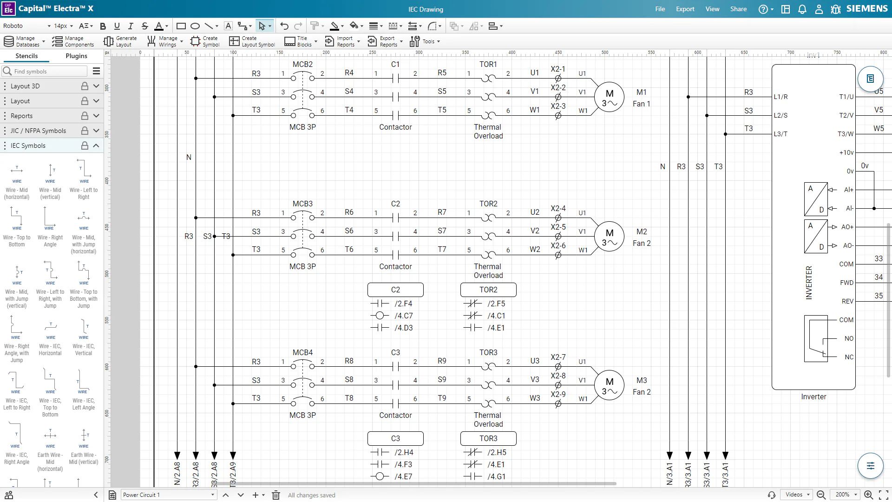Enter fullscreen mode icon
This screenshot has height=502, width=892.
click(x=884, y=495)
